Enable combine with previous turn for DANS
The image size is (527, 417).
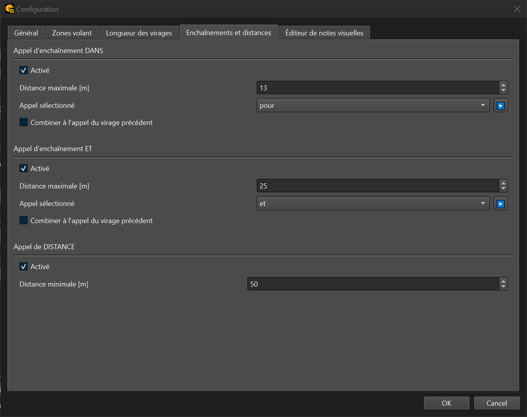click(24, 123)
